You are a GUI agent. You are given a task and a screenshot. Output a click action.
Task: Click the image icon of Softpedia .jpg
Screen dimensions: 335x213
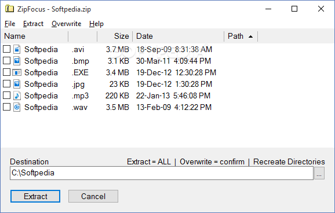[17, 84]
